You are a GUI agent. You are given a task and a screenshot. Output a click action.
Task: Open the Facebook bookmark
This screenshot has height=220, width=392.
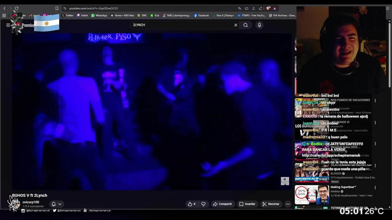click(202, 15)
